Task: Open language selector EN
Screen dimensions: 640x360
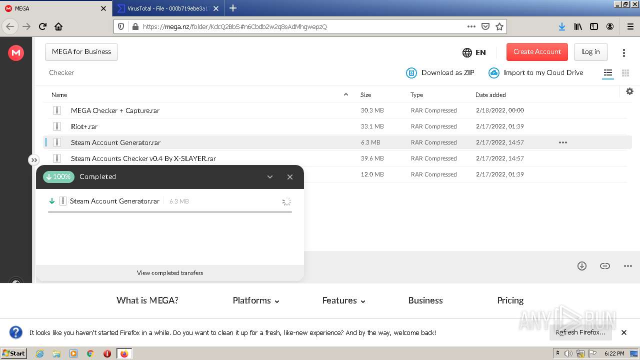Action: [474, 52]
